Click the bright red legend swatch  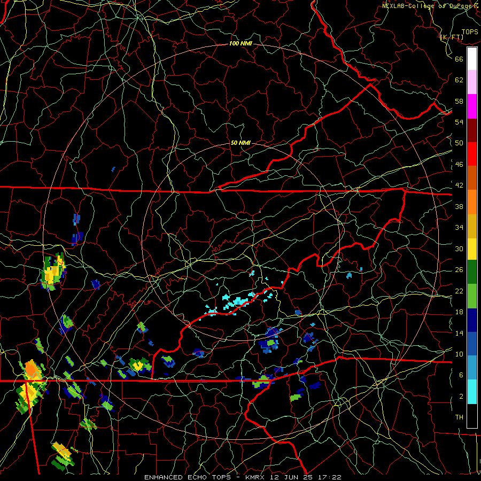coord(472,154)
